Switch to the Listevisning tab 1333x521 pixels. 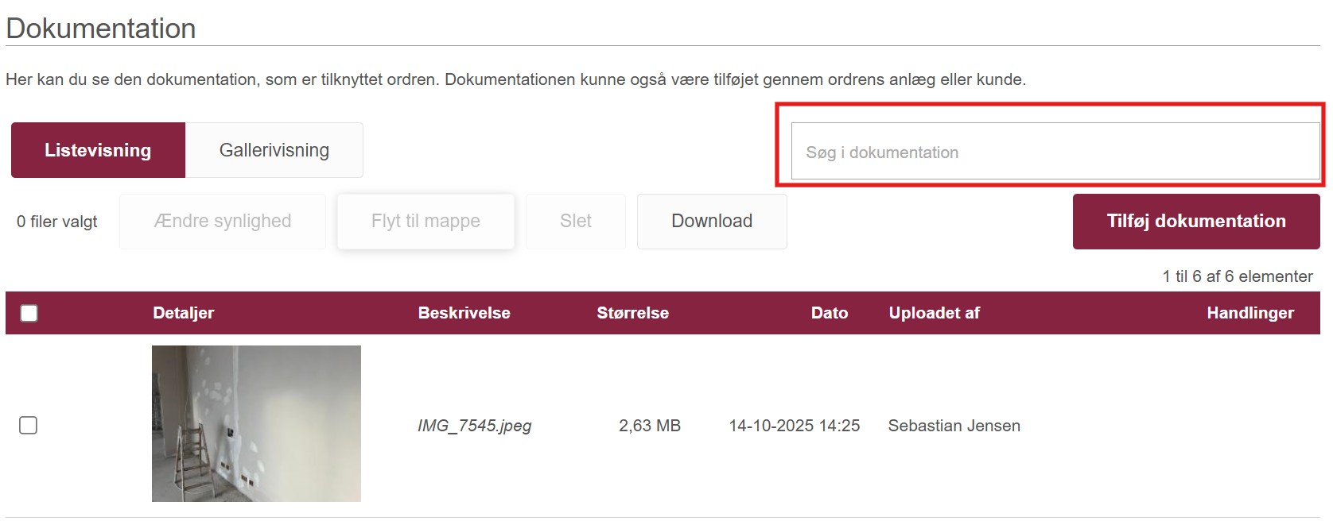(x=98, y=150)
